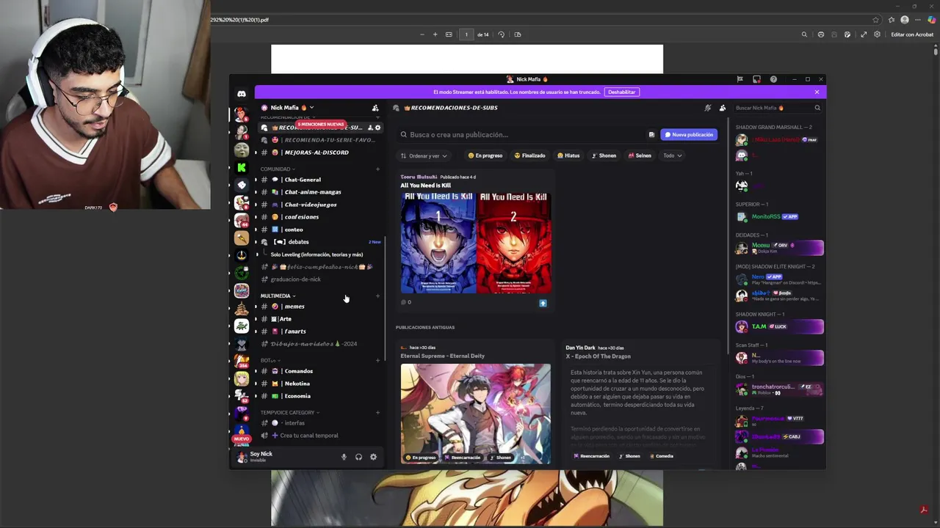Click the red All You Need Is Kill cover
The image size is (940, 528).
pyautogui.click(x=513, y=242)
